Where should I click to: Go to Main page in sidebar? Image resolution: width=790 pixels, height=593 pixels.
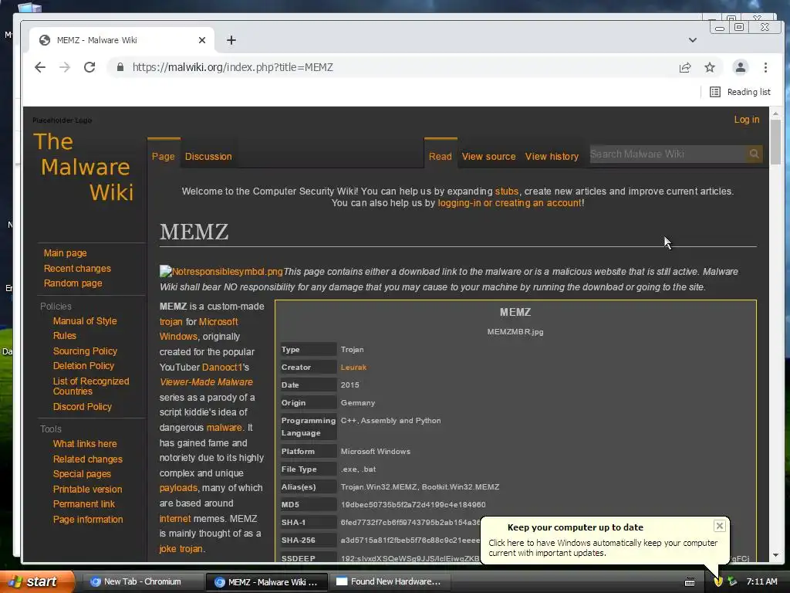(65, 253)
